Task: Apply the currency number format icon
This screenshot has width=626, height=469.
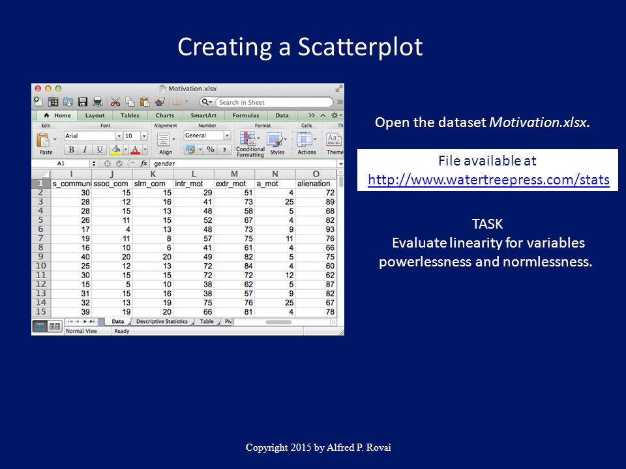Action: point(190,150)
